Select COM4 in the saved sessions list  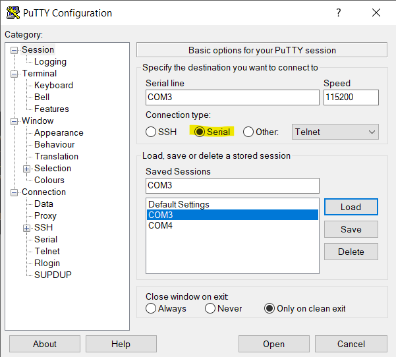click(160, 225)
